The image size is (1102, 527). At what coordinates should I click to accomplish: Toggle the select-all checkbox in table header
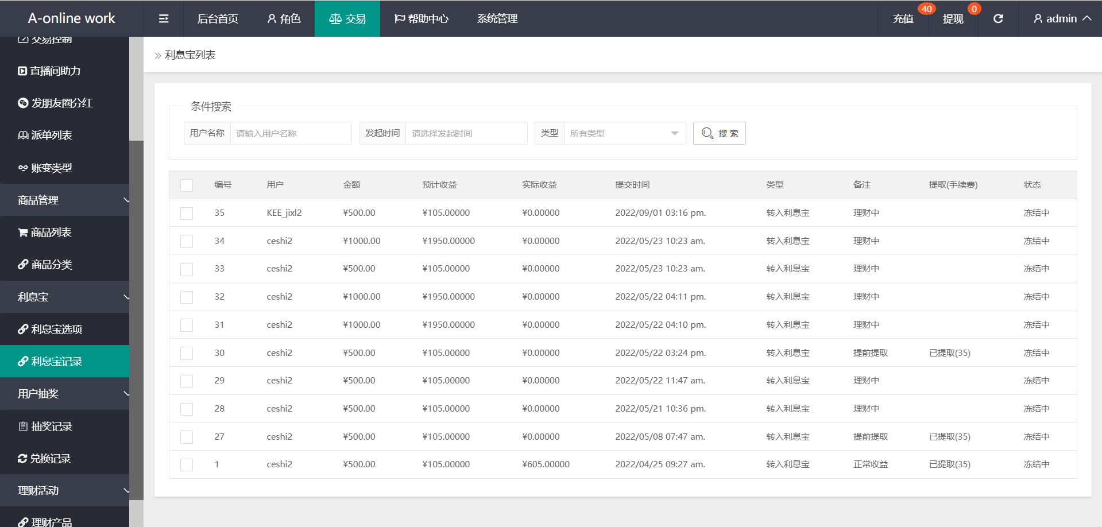coord(187,185)
